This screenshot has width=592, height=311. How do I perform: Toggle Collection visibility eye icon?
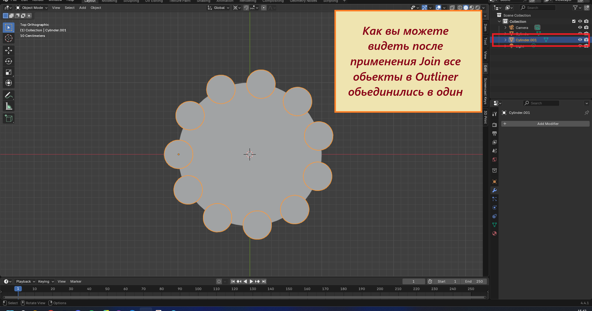580,21
